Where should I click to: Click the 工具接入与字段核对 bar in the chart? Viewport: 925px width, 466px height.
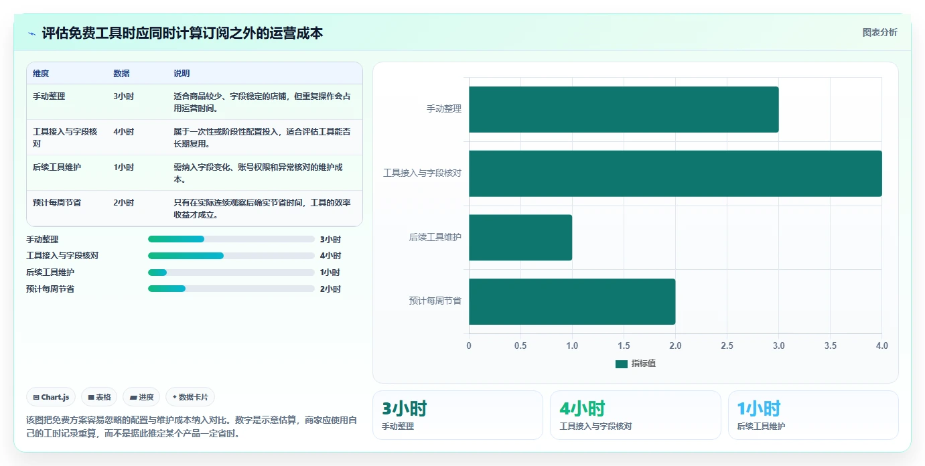pyautogui.click(x=675, y=173)
